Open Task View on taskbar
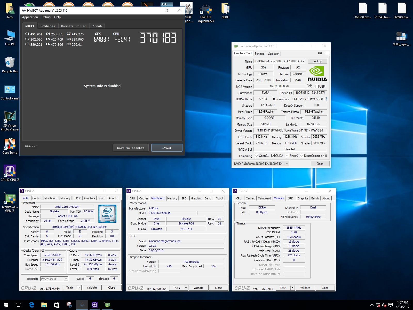413x310 pixels. tap(19, 305)
